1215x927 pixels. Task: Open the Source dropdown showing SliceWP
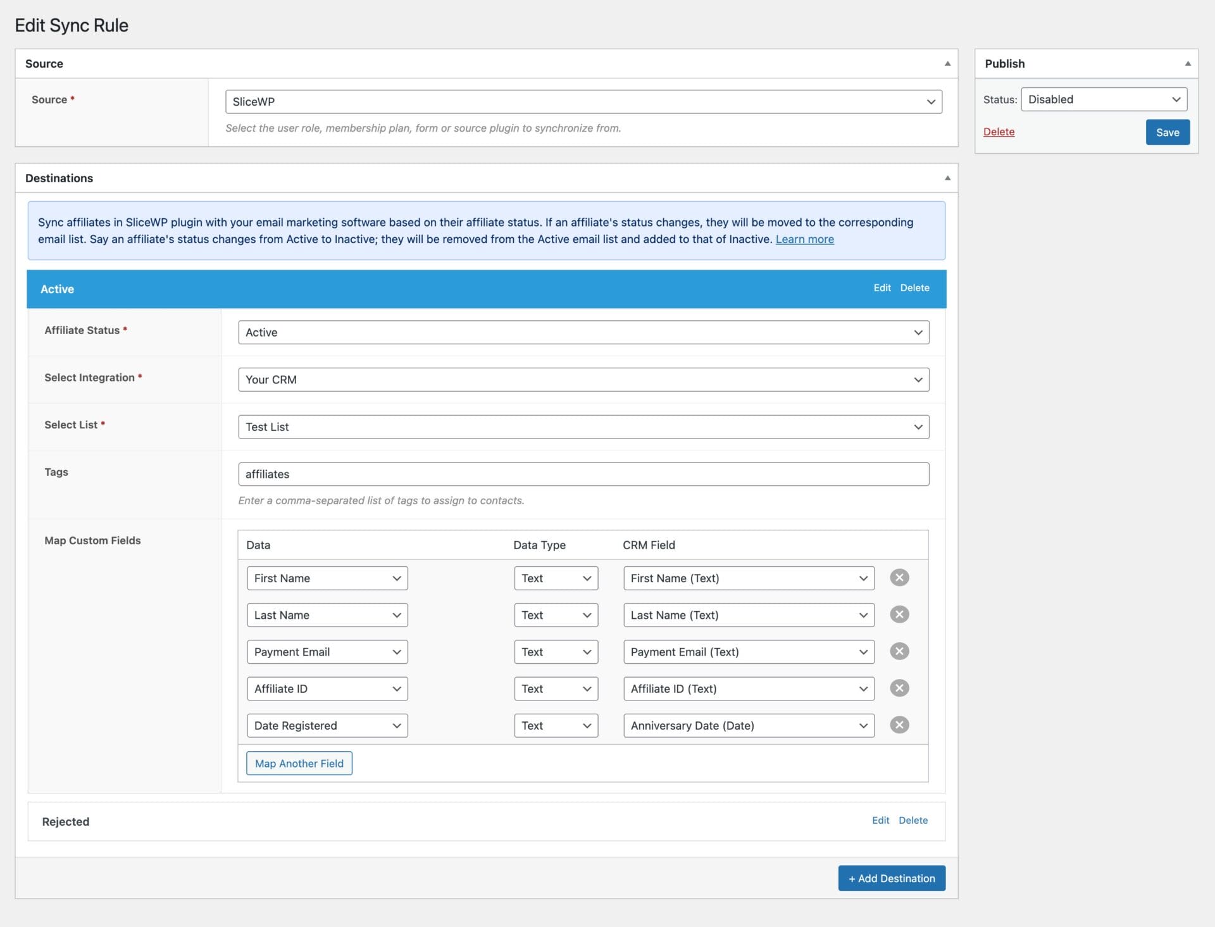[583, 102]
